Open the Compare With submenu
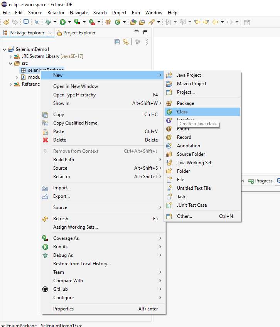Screen dimensions: 280x327 (102, 281)
